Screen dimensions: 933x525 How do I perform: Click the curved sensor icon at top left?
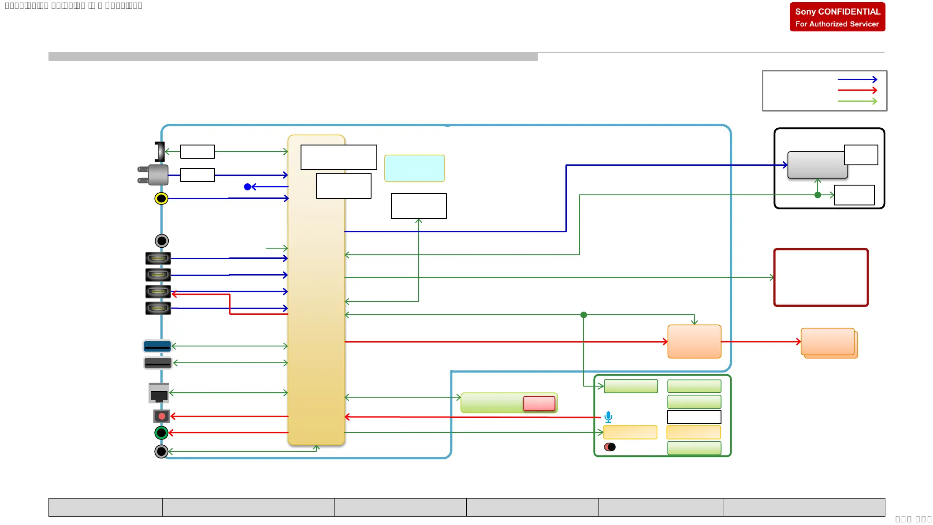[x=160, y=152]
